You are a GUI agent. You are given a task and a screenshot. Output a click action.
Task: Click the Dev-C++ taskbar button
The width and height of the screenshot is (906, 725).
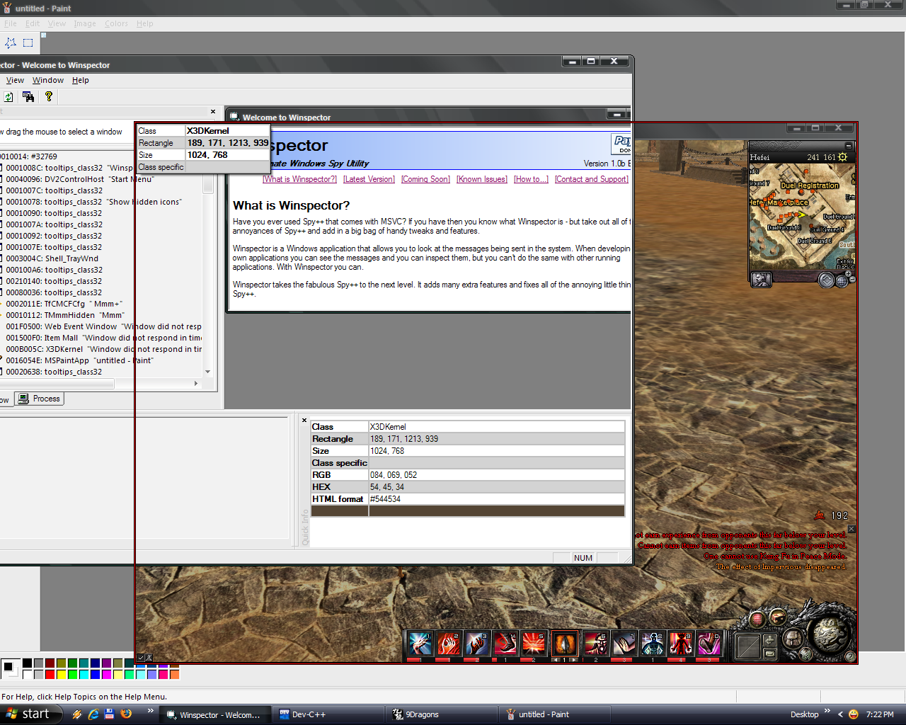(309, 714)
